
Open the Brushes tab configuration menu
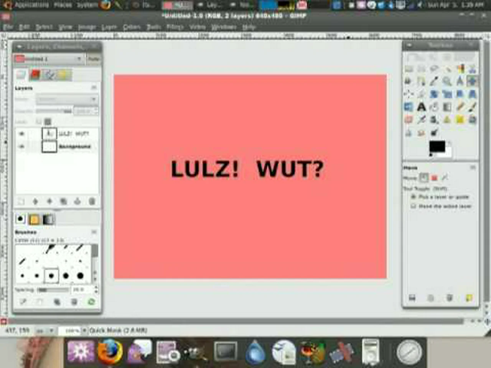click(x=94, y=232)
